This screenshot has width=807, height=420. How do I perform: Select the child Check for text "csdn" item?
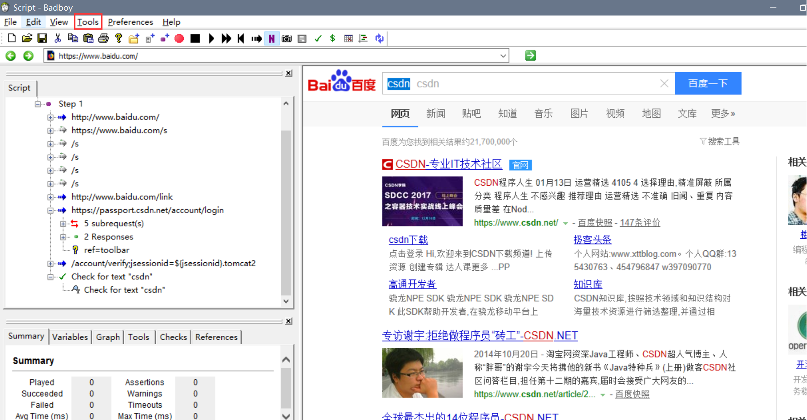tap(124, 290)
